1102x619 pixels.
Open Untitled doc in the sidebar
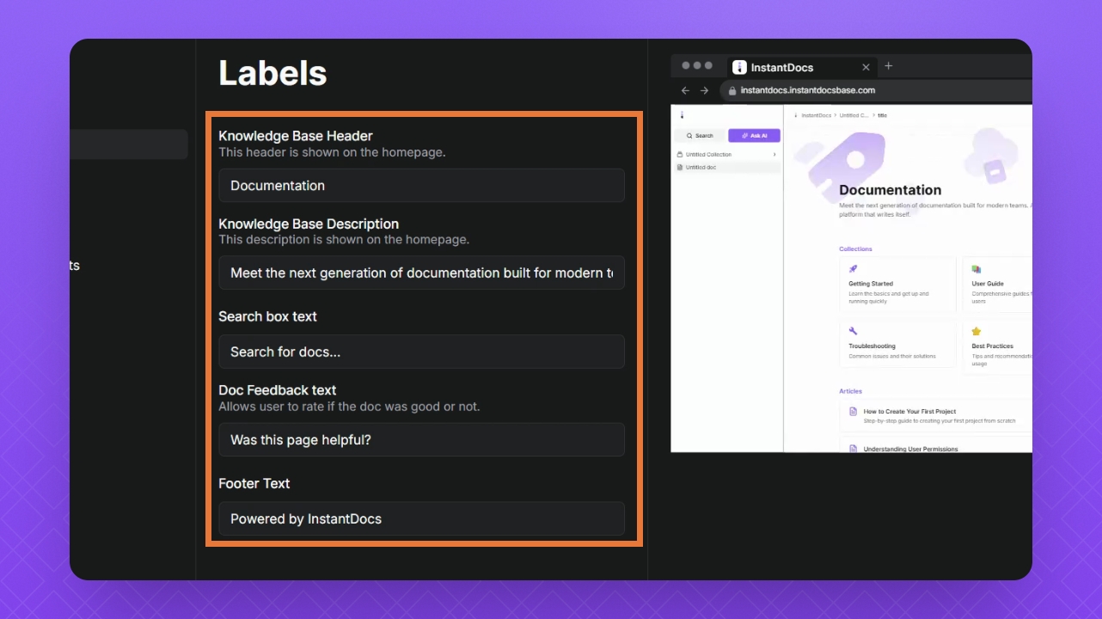tap(726, 168)
